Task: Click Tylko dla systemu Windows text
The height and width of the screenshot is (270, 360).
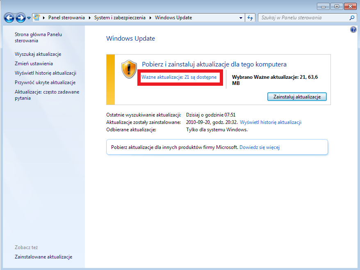Action: (217, 130)
